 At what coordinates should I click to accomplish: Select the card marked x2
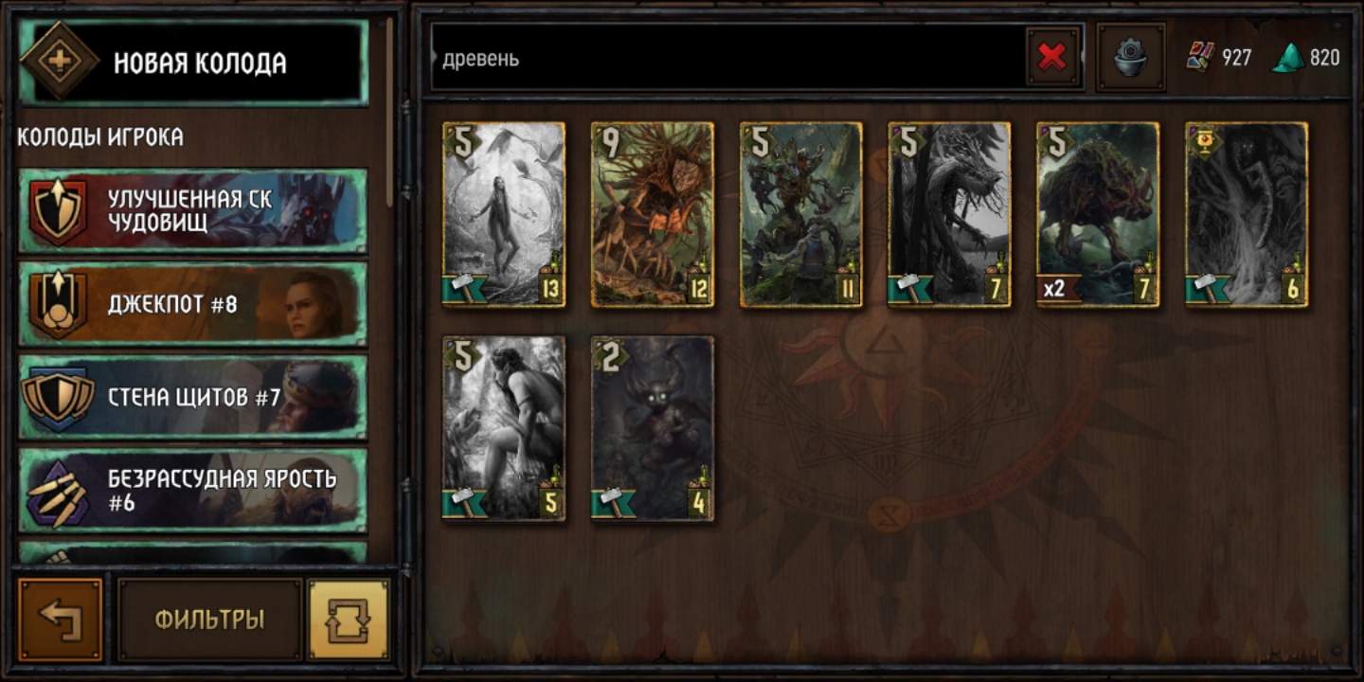[1098, 214]
